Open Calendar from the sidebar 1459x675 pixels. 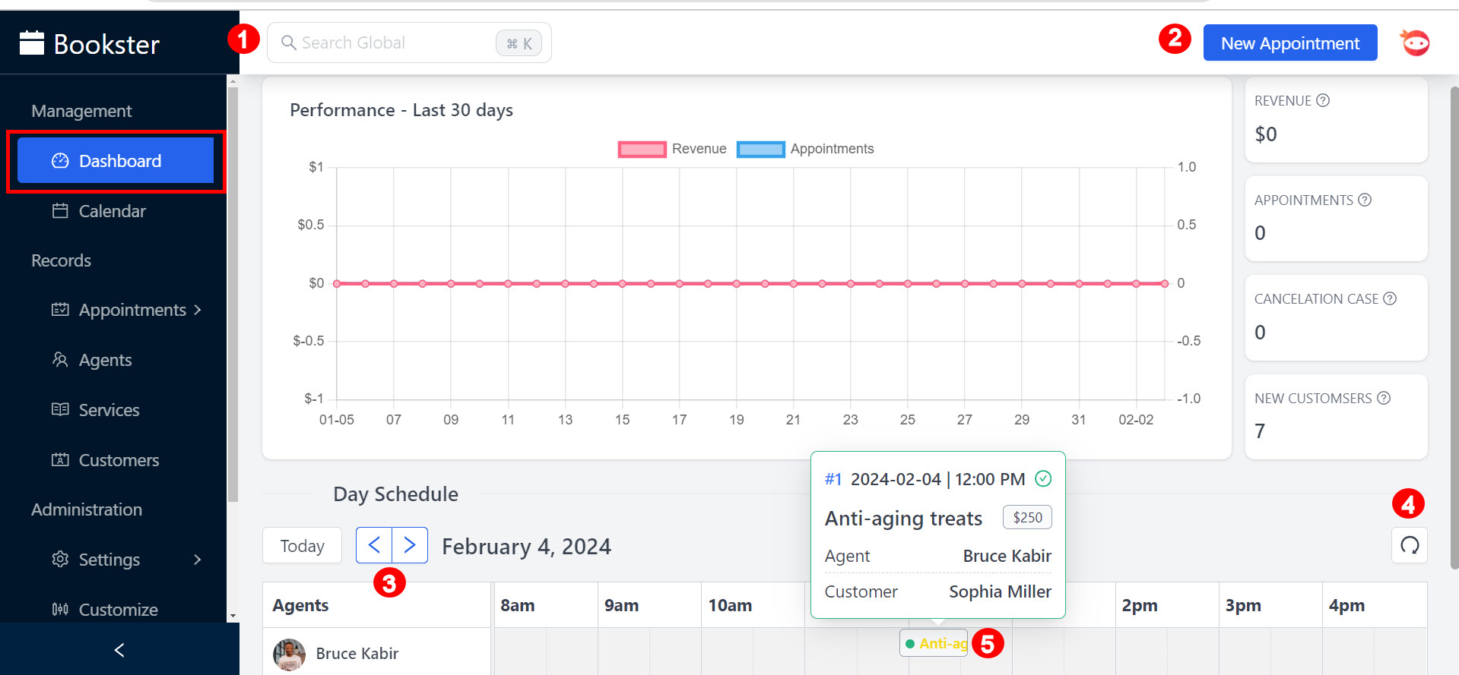(x=112, y=211)
